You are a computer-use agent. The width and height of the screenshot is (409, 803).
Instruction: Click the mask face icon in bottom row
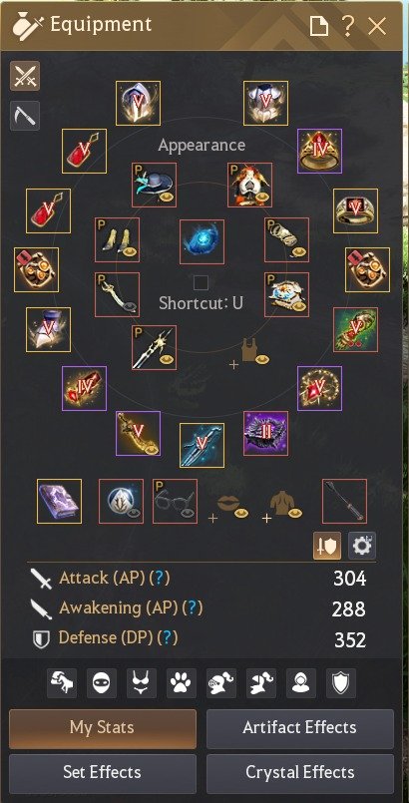[x=102, y=683]
